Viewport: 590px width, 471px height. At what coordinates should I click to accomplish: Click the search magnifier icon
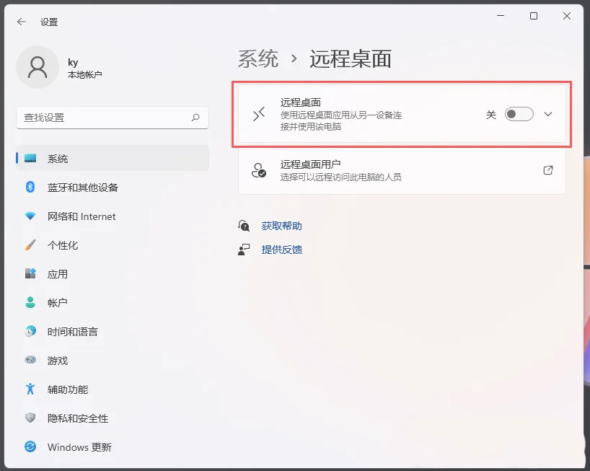point(195,118)
